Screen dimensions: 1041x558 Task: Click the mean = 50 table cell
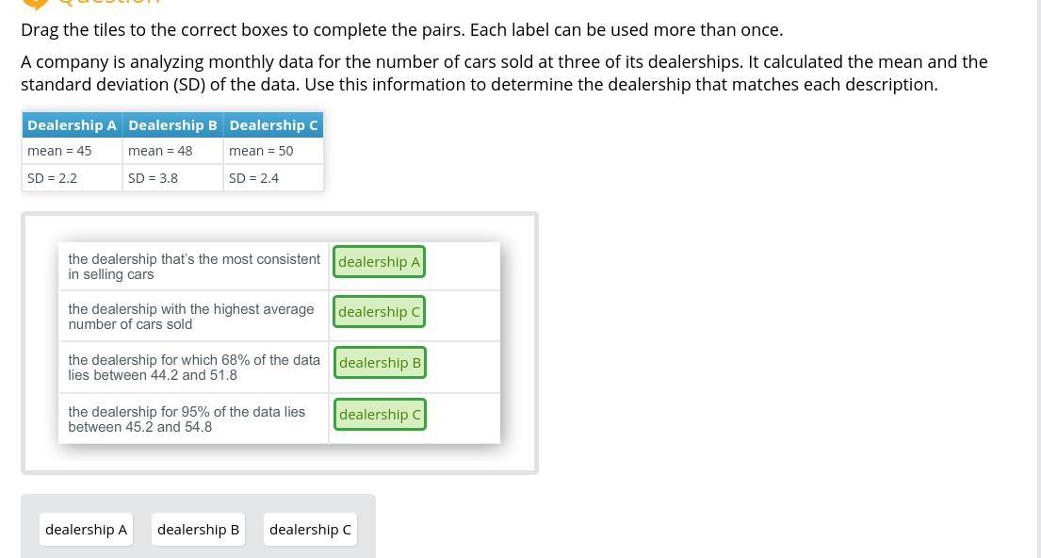click(x=273, y=151)
